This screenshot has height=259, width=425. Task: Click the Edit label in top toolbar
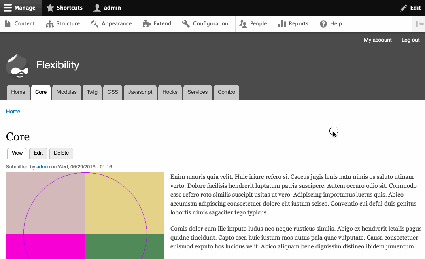415,8
